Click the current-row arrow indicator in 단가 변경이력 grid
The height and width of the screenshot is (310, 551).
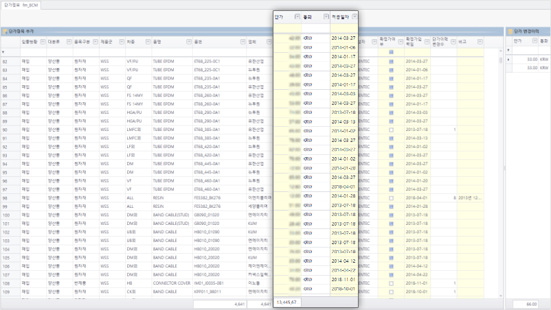[508, 59]
